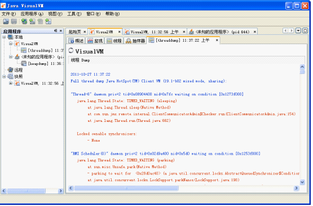Click the 2011-10-27 11:37:22 timestamp line
Viewport: 313px width, 206px height.
tap(90, 74)
